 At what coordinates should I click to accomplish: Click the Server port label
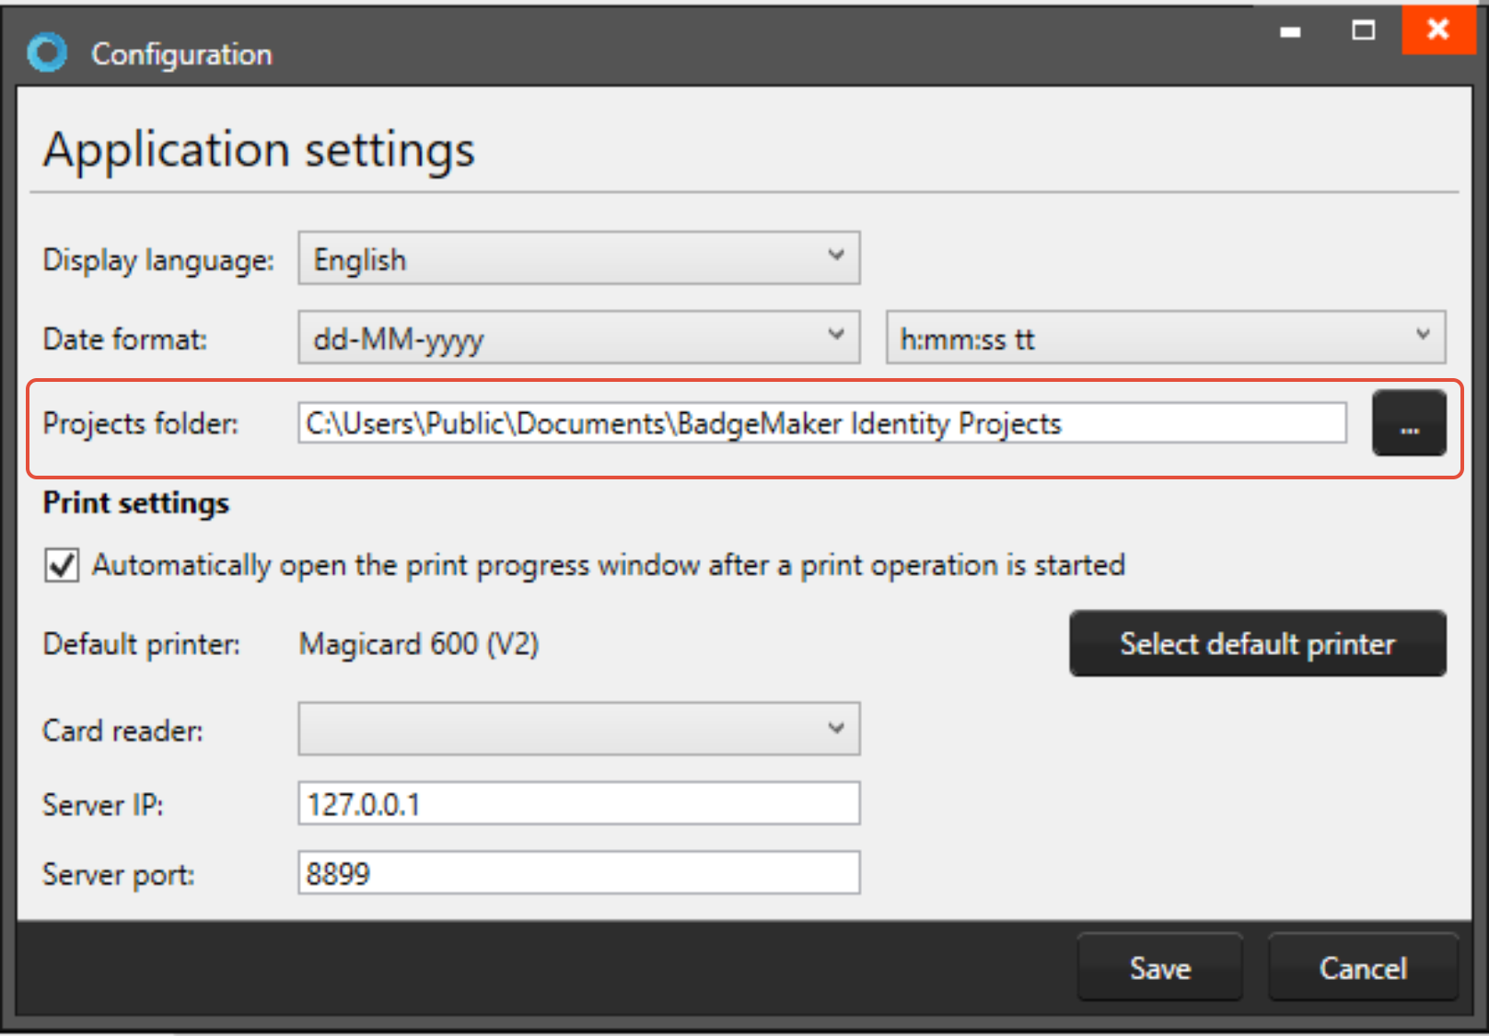tap(119, 874)
